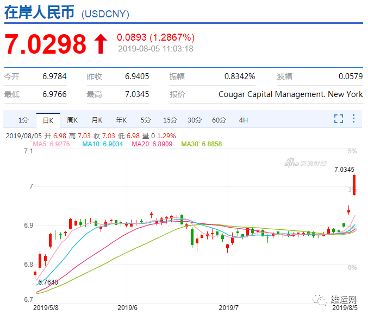Click the Cougar Capital Management. New York quote source

(291, 94)
